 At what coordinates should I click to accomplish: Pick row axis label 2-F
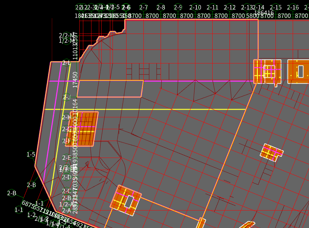click(x=67, y=141)
